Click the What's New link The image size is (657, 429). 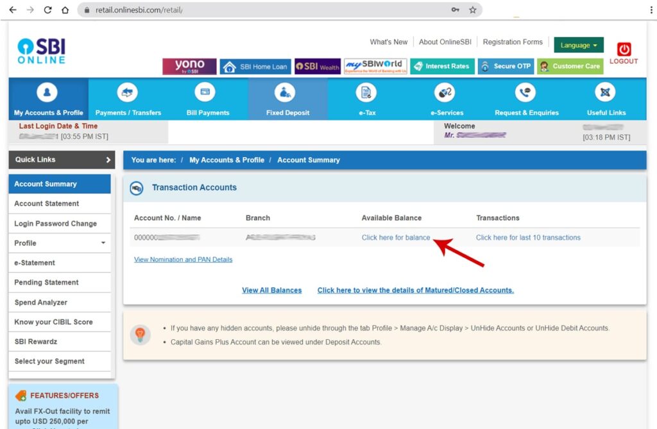[388, 42]
